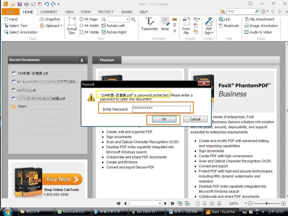
Task: Click the Open folder icon in quick access toolbar
Action: (x=13, y=4)
